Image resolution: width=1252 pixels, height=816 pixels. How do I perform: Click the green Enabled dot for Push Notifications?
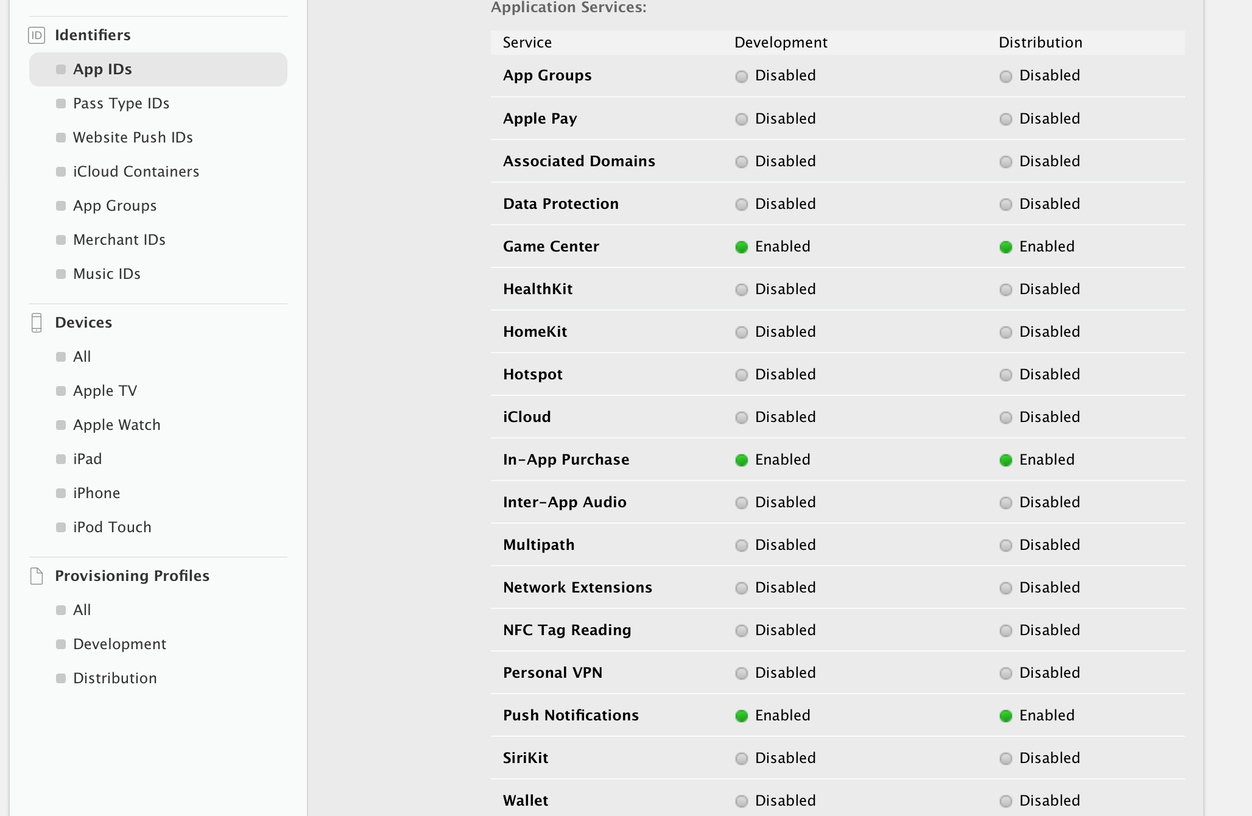pyautogui.click(x=741, y=716)
